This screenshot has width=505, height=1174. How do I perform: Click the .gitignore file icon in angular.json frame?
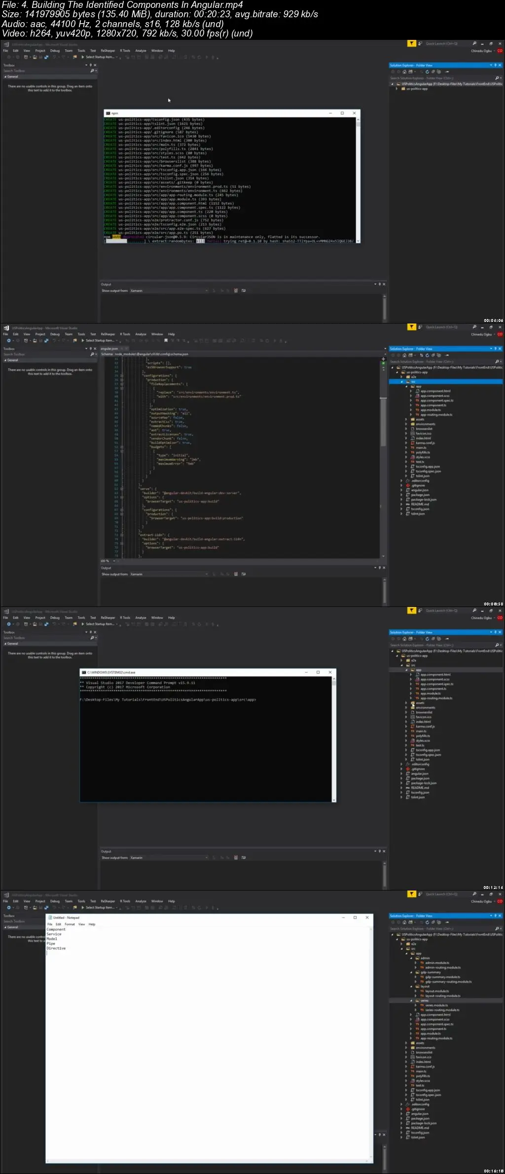tap(408, 485)
